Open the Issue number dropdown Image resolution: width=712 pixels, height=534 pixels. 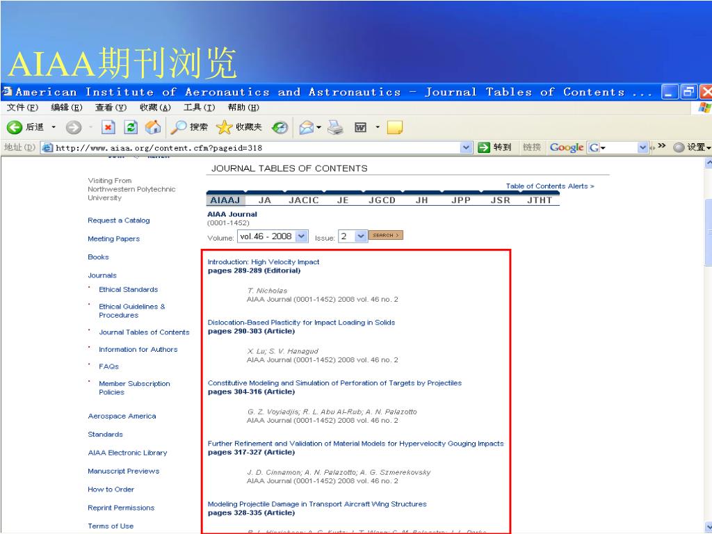click(x=353, y=236)
